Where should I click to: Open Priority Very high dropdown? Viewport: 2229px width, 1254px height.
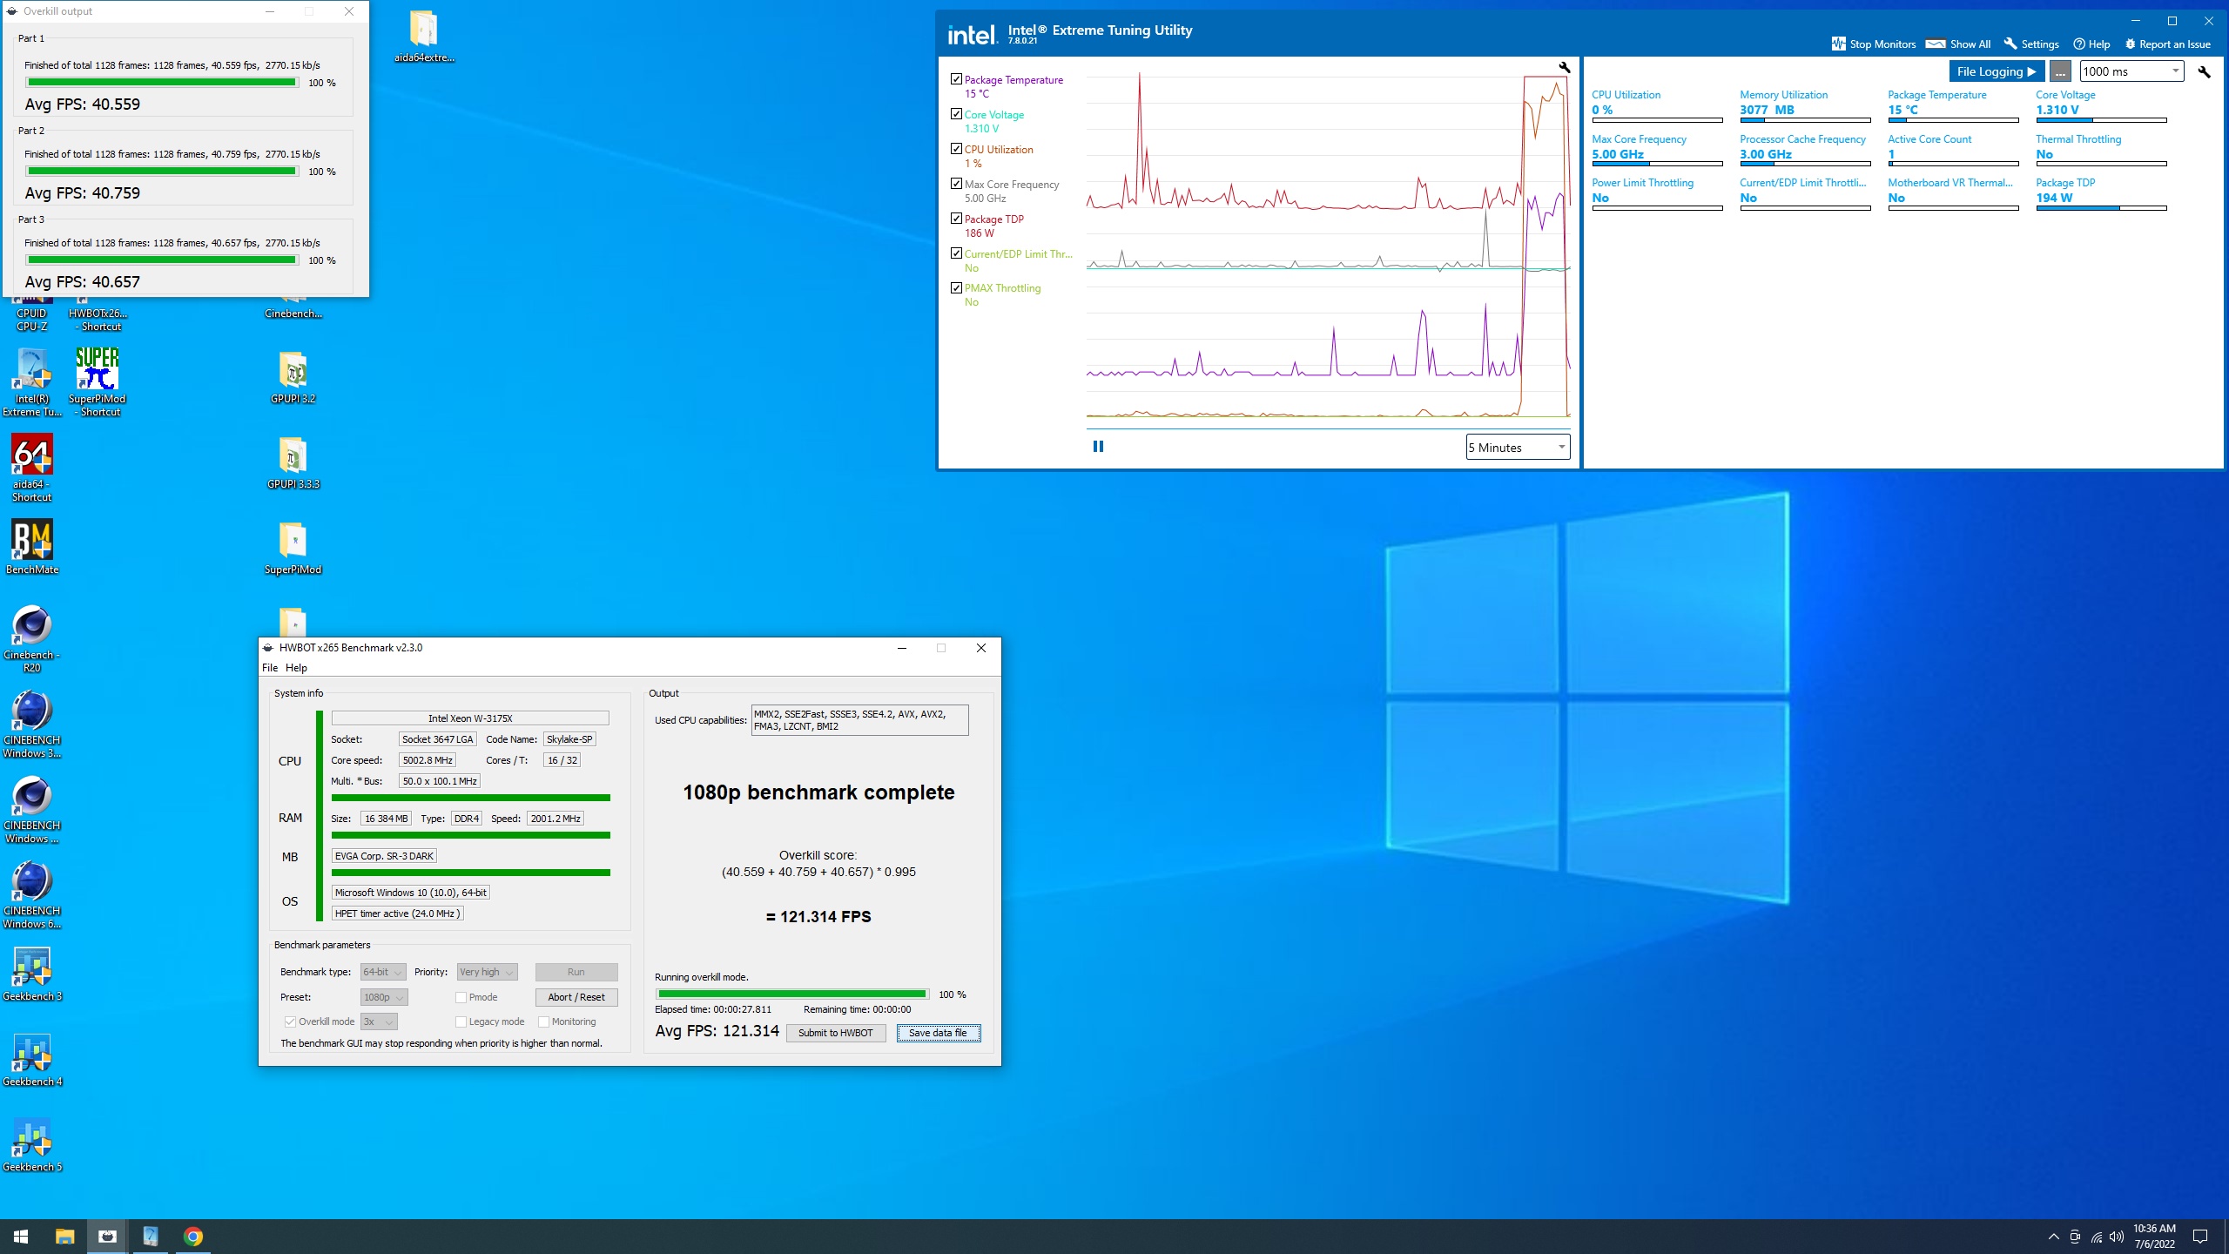click(x=487, y=972)
